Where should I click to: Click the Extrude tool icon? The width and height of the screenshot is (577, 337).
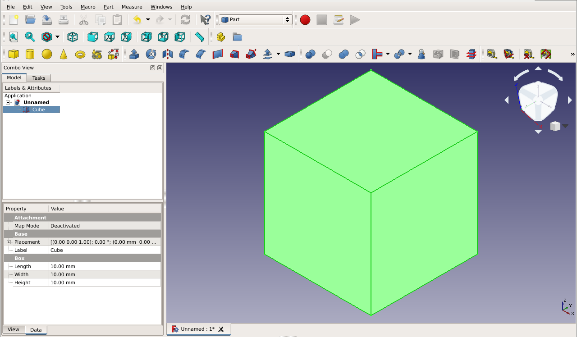pyautogui.click(x=134, y=54)
